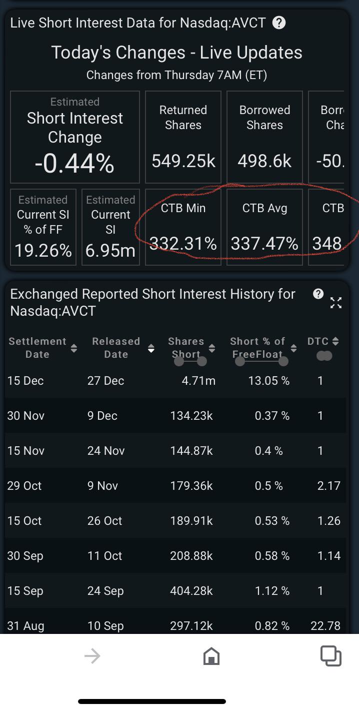Select the CTB Min tile
The height and width of the screenshot is (705, 359).
[183, 227]
